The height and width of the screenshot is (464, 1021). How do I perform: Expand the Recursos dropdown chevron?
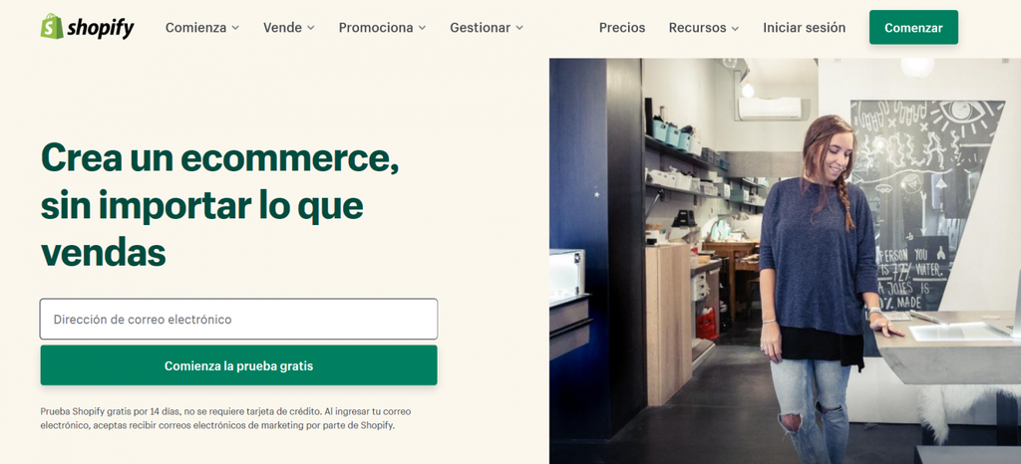coord(735,28)
